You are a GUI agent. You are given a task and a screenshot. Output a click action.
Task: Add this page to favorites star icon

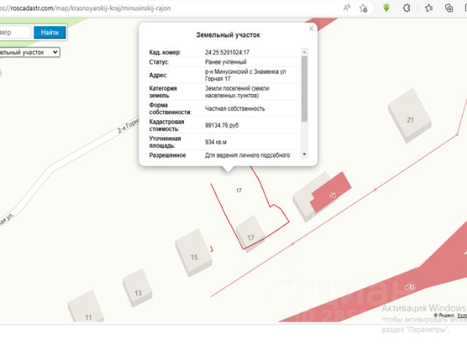(x=363, y=8)
